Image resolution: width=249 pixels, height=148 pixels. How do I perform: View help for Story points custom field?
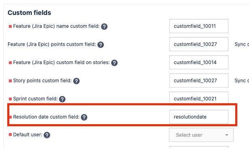tap(76, 81)
